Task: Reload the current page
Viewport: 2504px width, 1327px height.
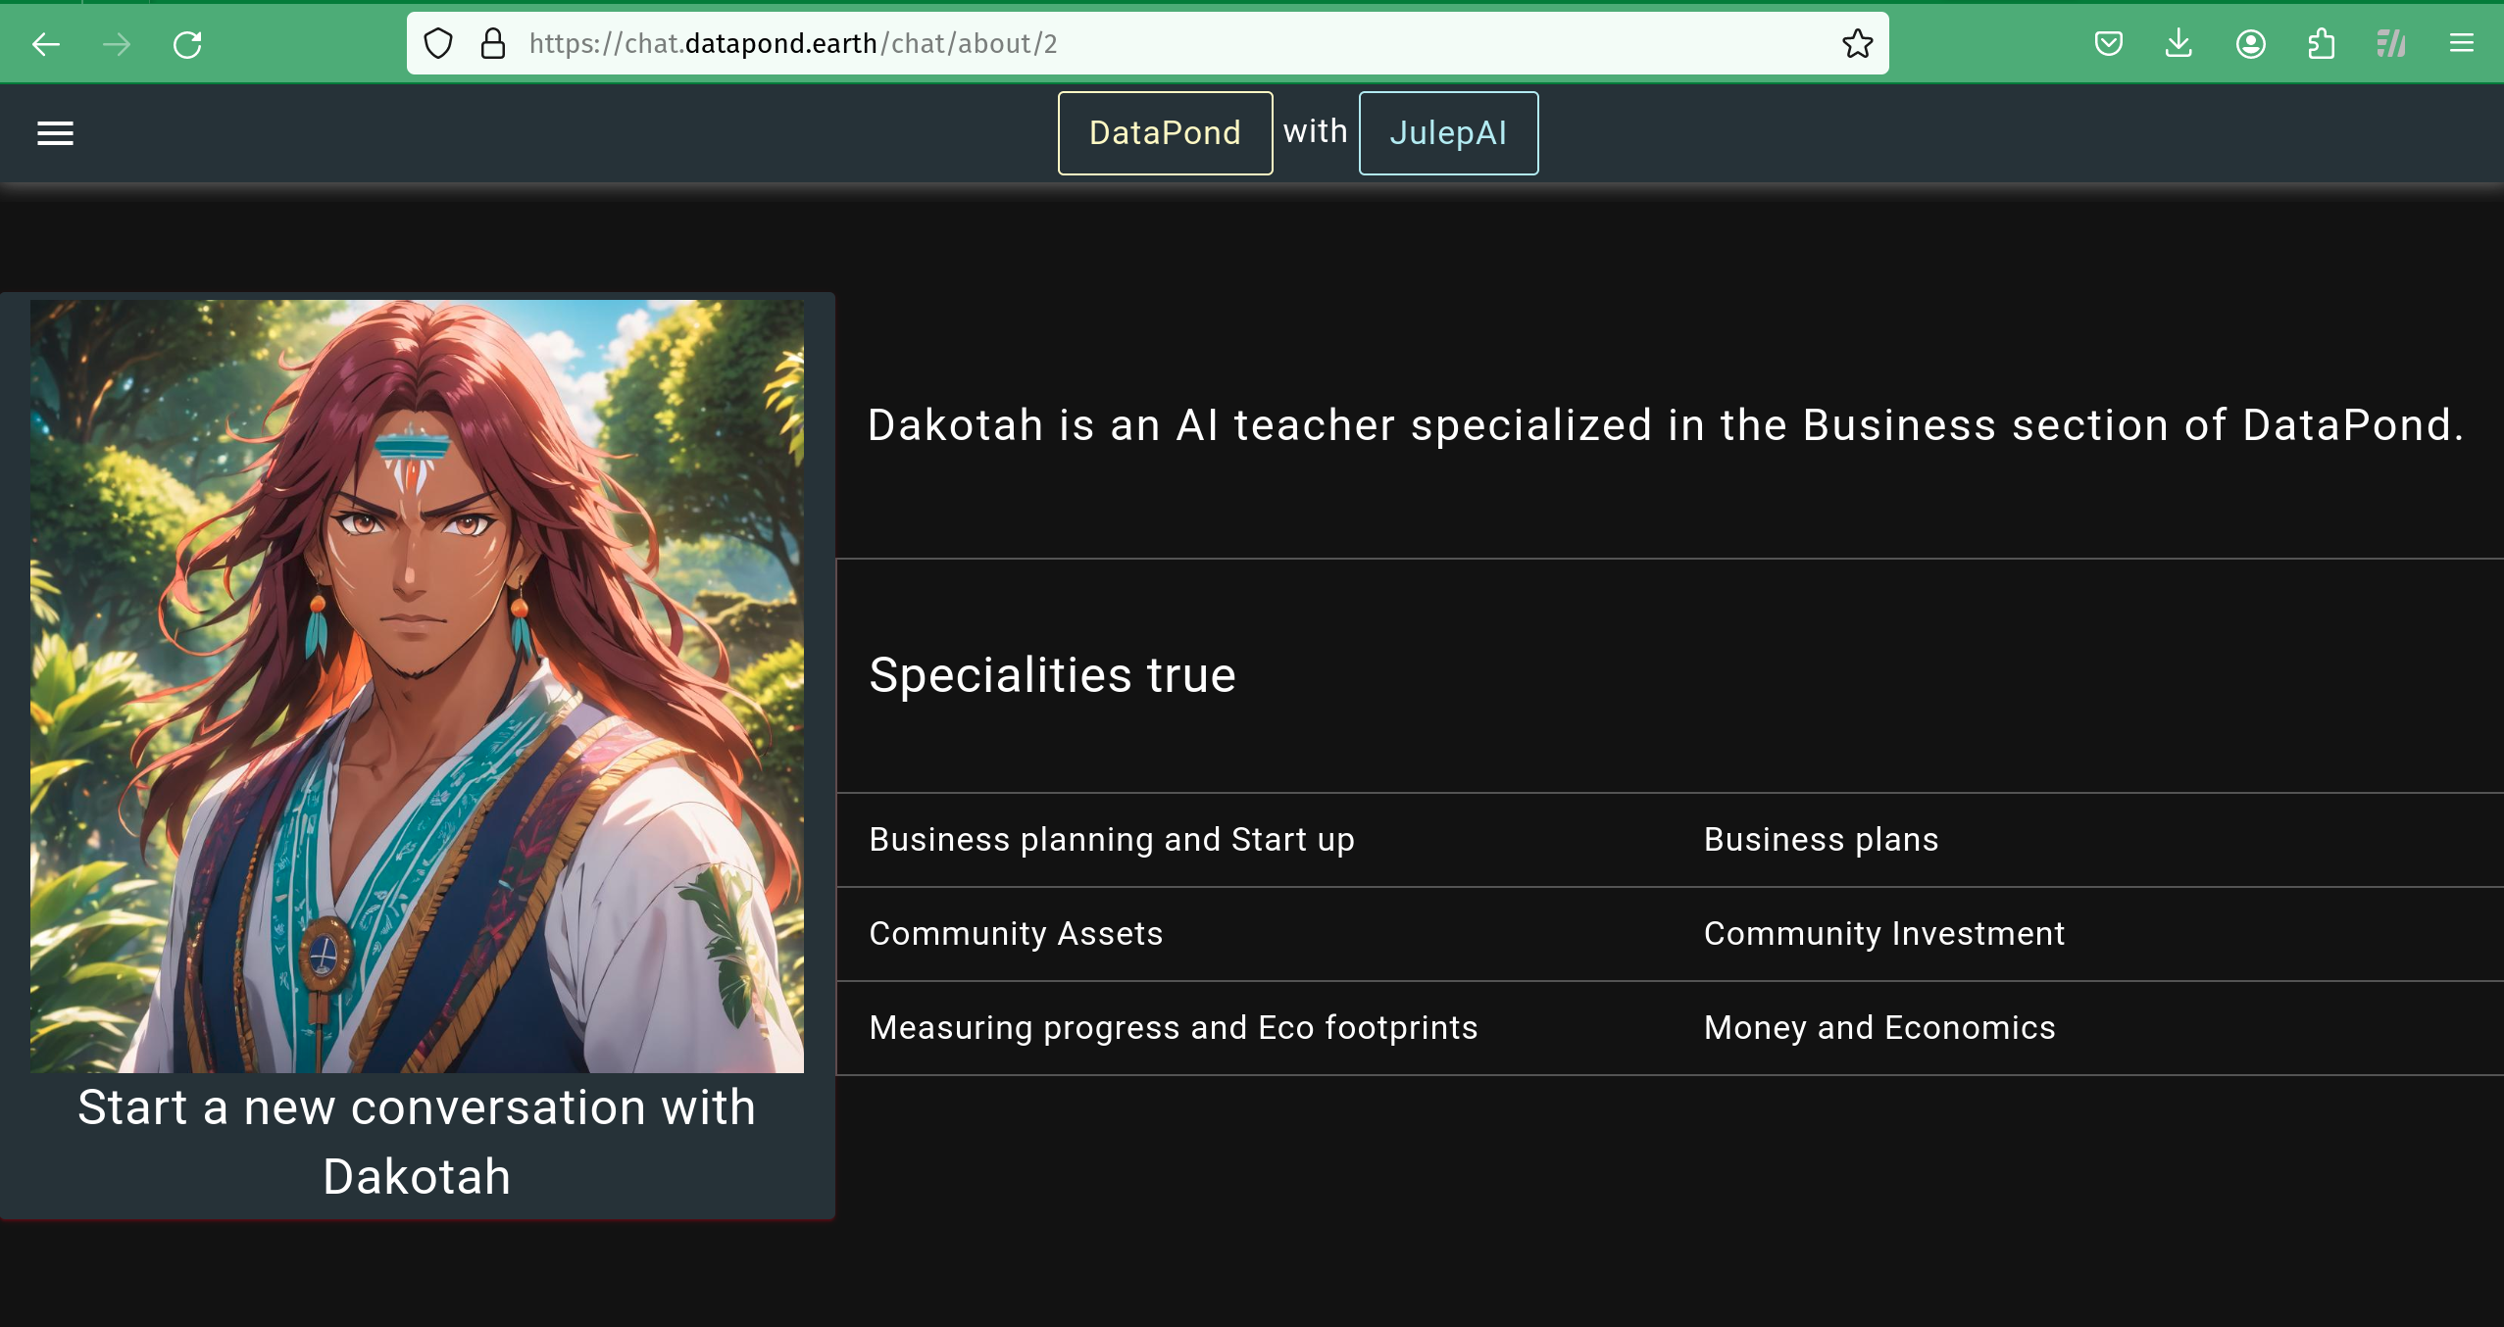Action: tap(187, 44)
